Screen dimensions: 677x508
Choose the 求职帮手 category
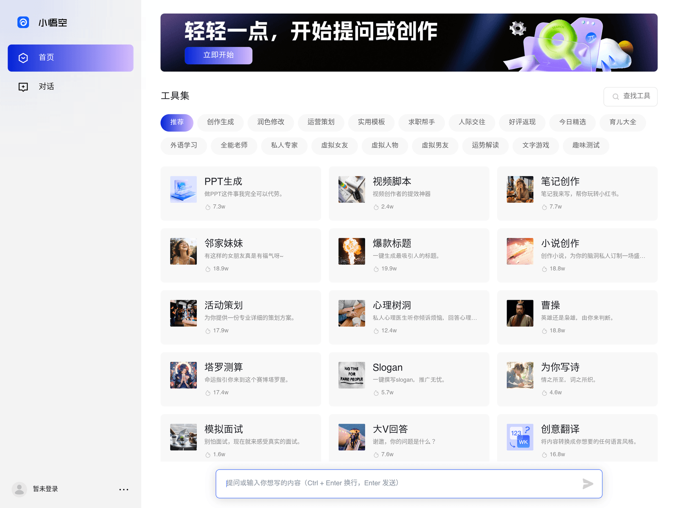[x=422, y=122]
